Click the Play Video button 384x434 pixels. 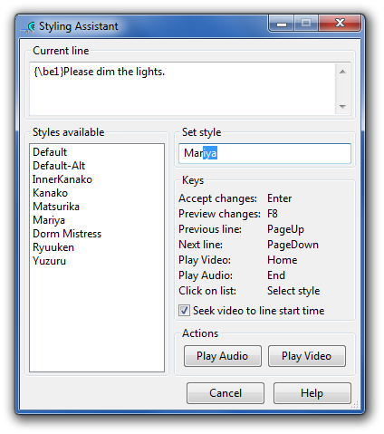click(x=307, y=356)
